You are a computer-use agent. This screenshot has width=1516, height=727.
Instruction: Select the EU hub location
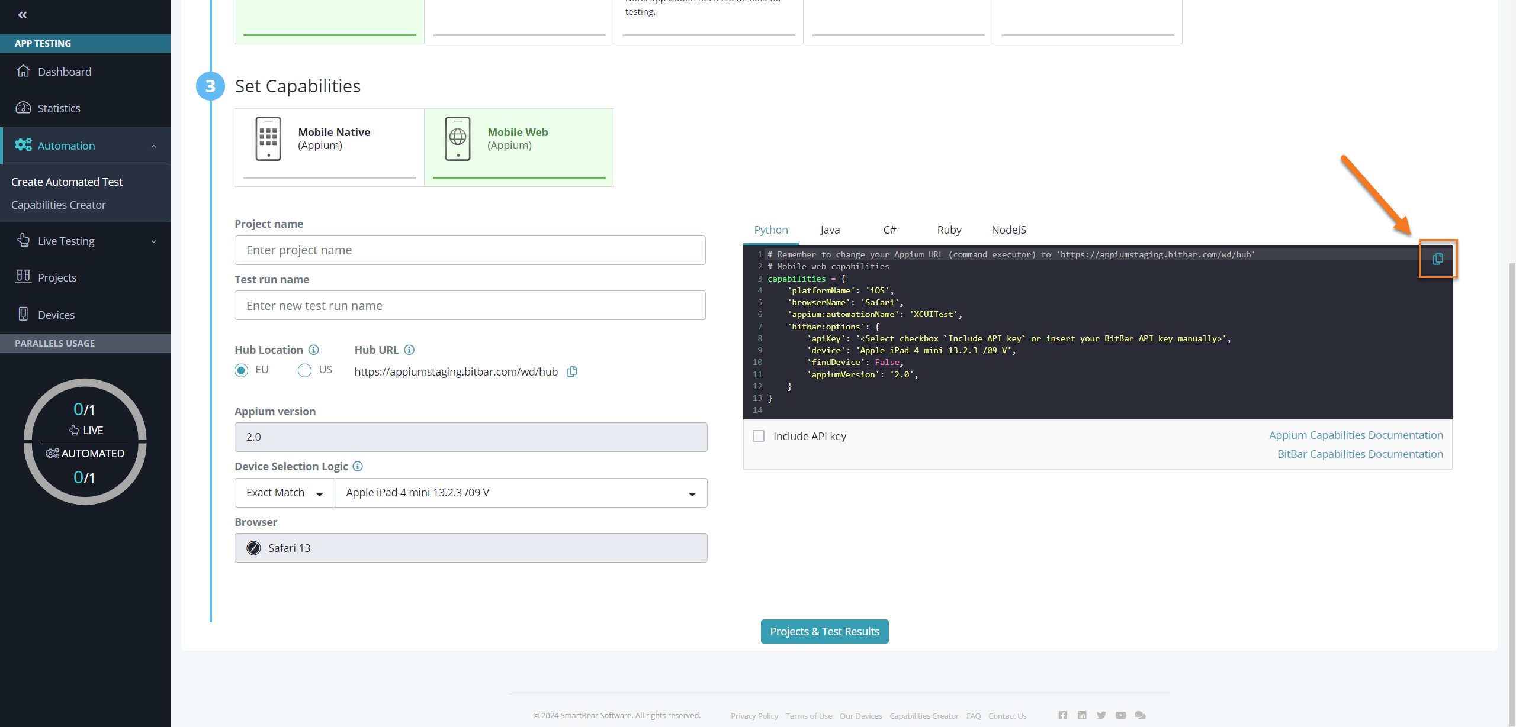pyautogui.click(x=241, y=370)
